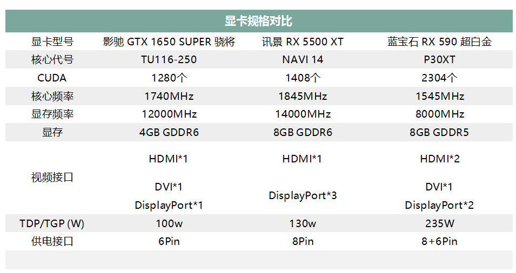Click the HDMI*2 cell
This screenshot has height=273, width=516.
pyautogui.click(x=439, y=159)
